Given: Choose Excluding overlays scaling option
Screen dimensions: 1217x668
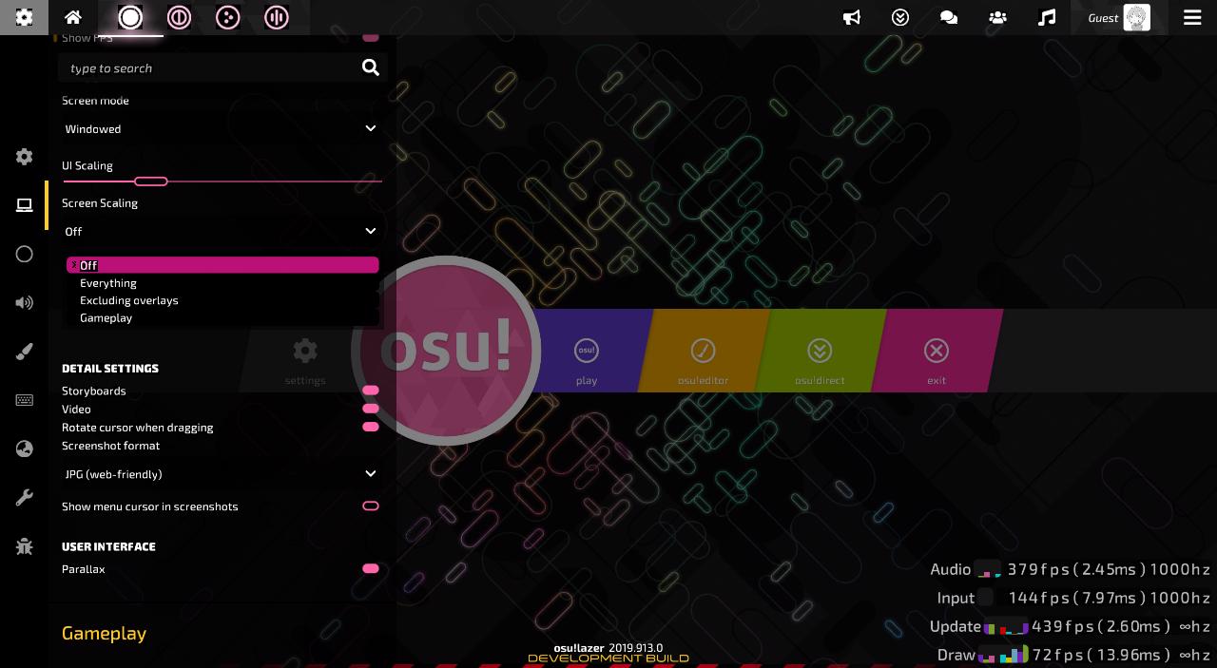Looking at the screenshot, I should point(222,300).
